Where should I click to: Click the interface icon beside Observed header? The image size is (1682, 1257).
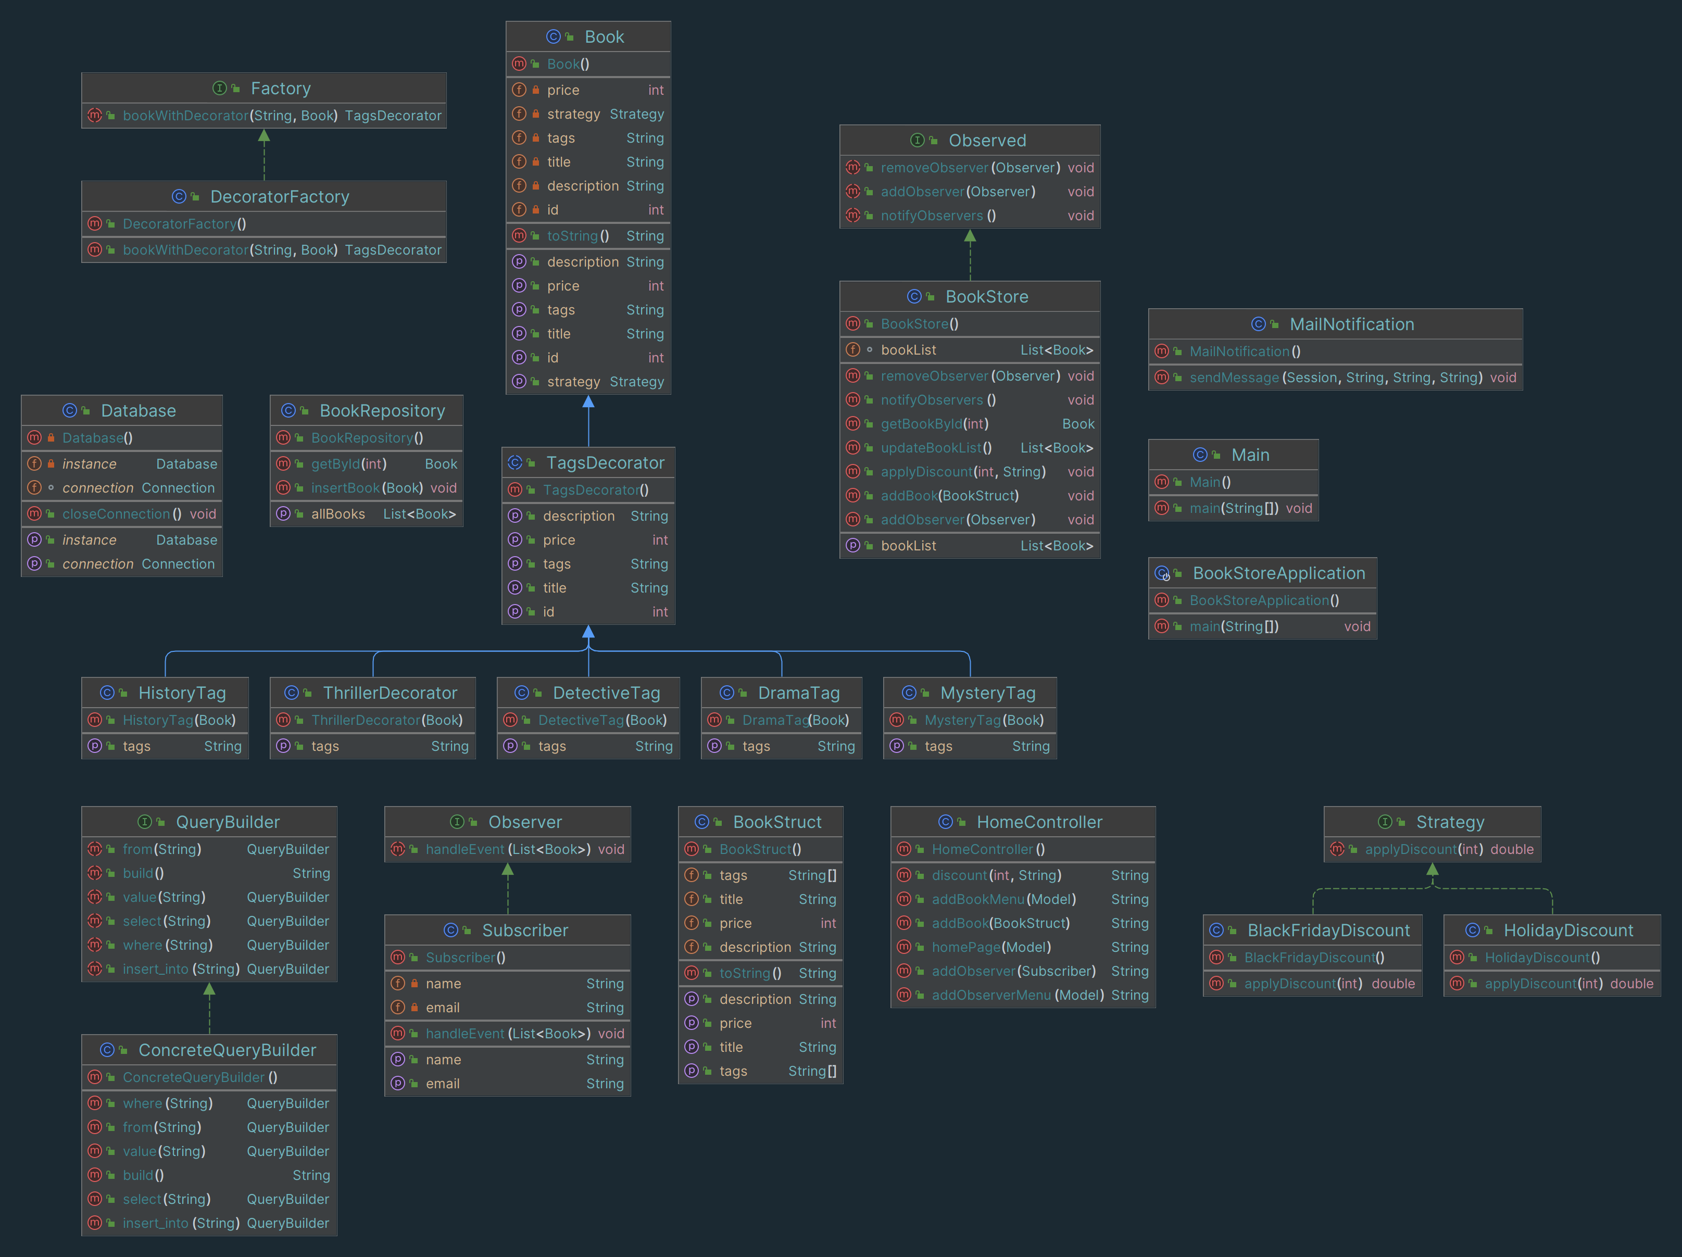(x=918, y=140)
